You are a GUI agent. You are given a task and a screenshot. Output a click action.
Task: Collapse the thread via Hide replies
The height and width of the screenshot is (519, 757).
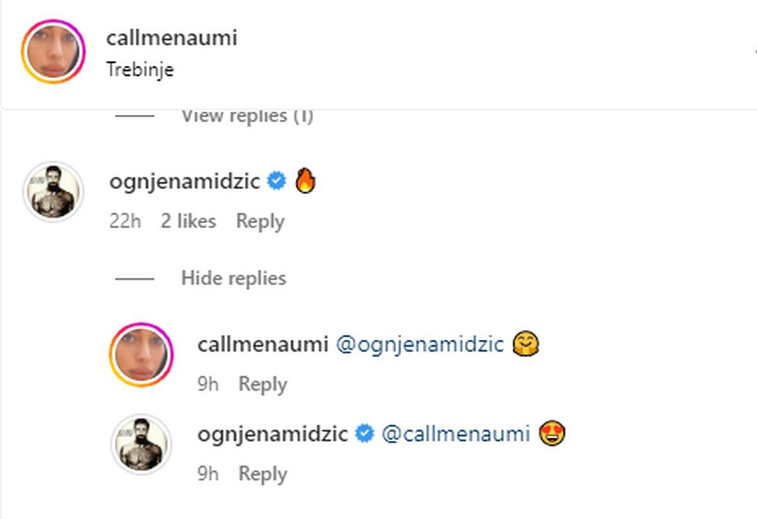pyautogui.click(x=233, y=277)
